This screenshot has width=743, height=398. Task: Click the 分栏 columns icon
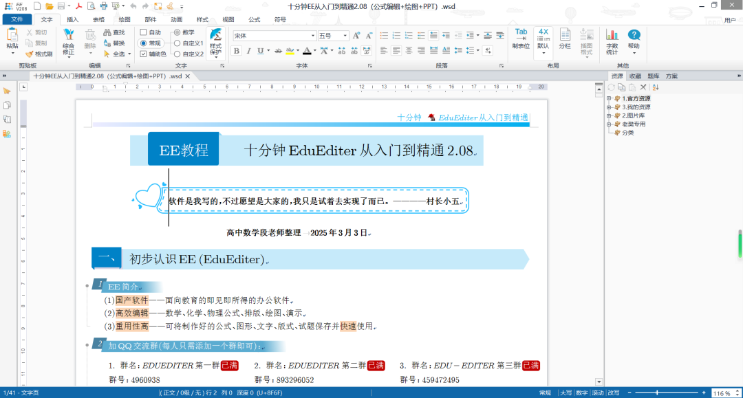(x=565, y=38)
